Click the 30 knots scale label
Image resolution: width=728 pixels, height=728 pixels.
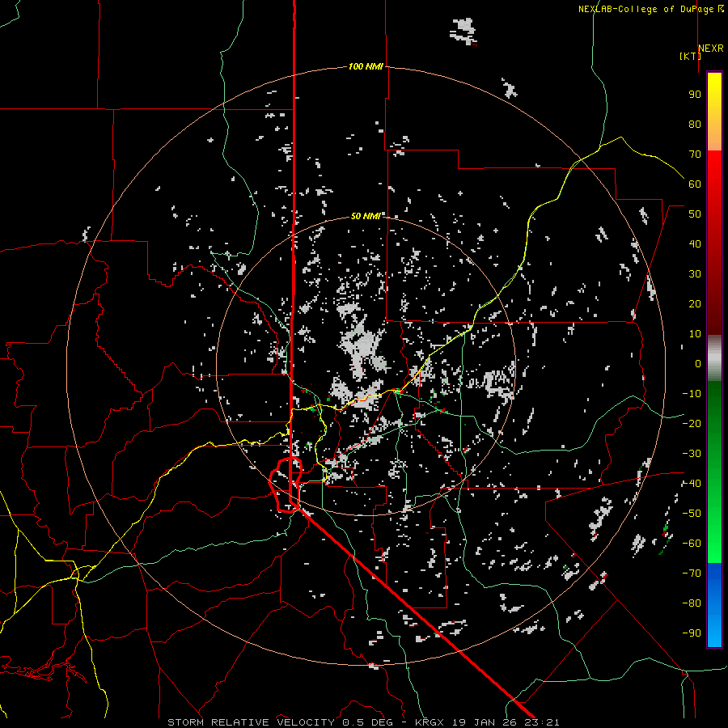pos(695,274)
